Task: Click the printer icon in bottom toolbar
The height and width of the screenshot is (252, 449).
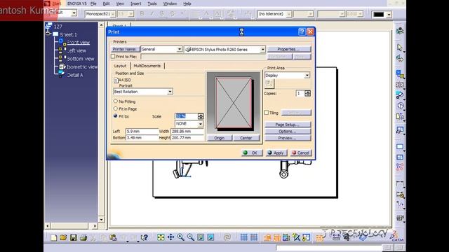Action: point(83,237)
